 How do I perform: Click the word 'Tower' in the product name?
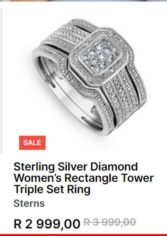[137, 178]
